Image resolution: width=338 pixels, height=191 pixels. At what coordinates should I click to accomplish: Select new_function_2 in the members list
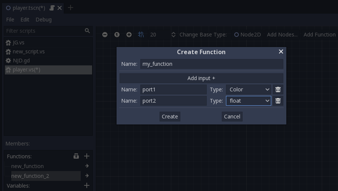pyautogui.click(x=46, y=176)
